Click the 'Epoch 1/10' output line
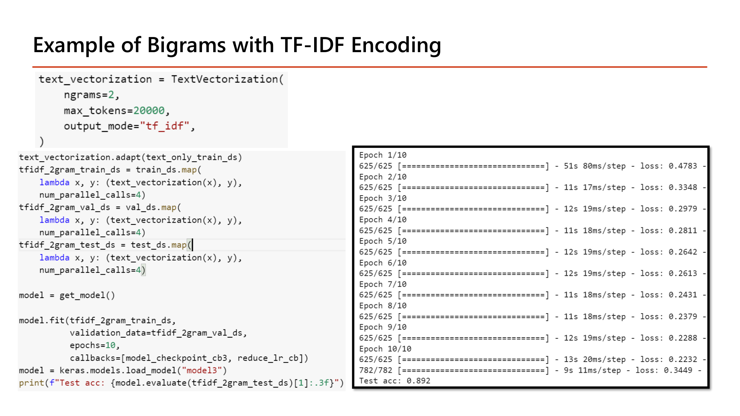The width and height of the screenshot is (740, 416). [x=383, y=155]
